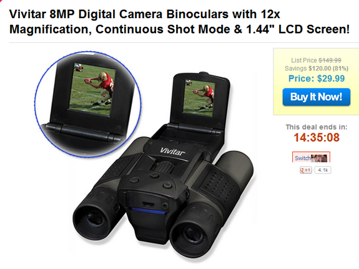The image size is (359, 269).
Task: Click the Price: $29.99 text
Action: [317, 78]
